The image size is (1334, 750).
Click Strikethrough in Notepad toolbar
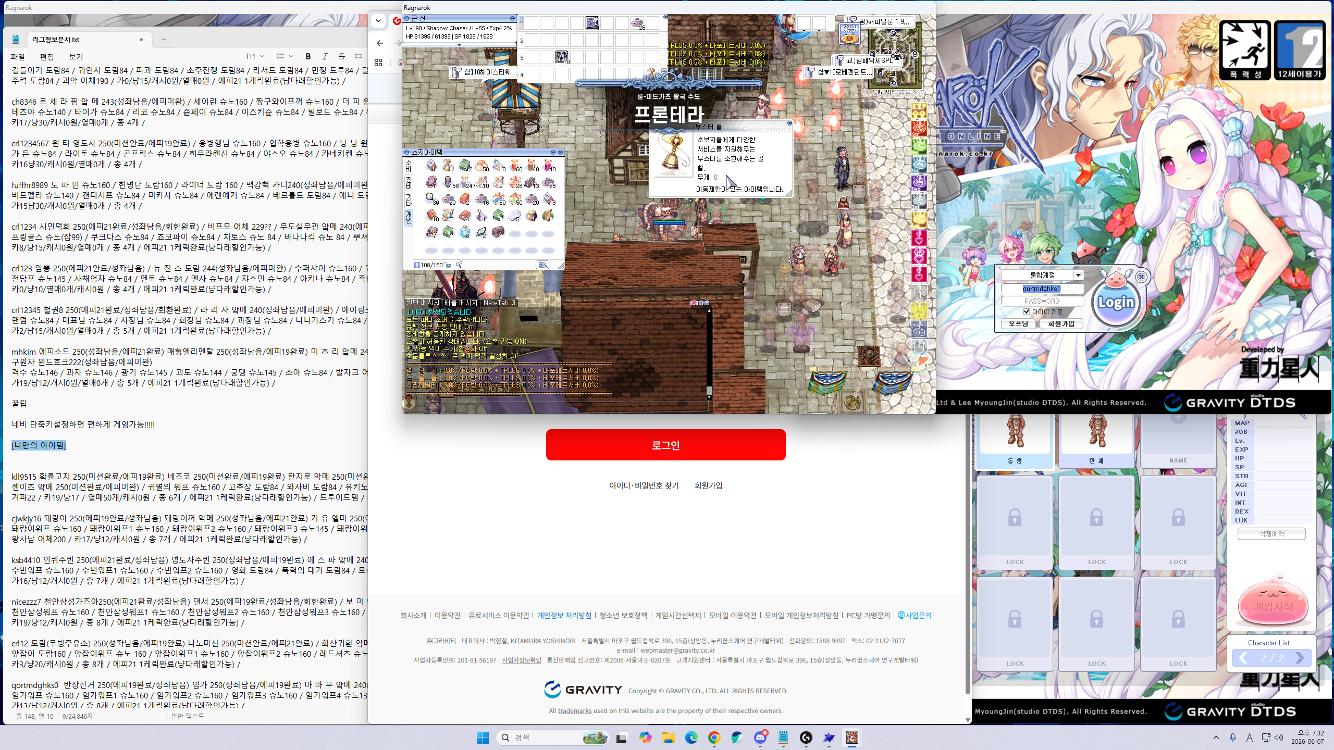point(342,56)
